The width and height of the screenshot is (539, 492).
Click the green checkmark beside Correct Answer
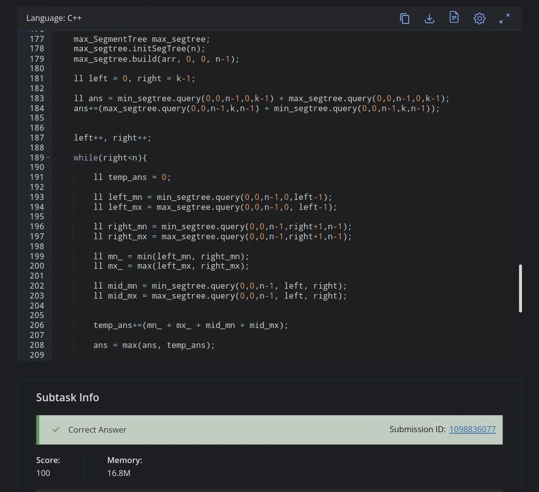[x=56, y=430]
